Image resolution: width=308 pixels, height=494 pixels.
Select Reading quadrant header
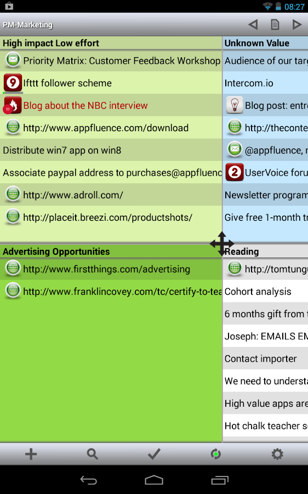point(266,251)
